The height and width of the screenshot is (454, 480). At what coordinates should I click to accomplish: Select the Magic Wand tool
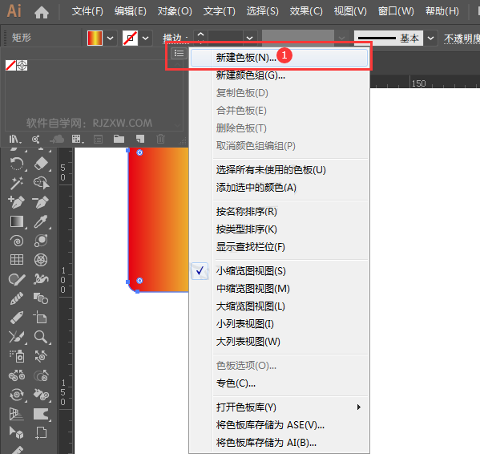click(17, 183)
